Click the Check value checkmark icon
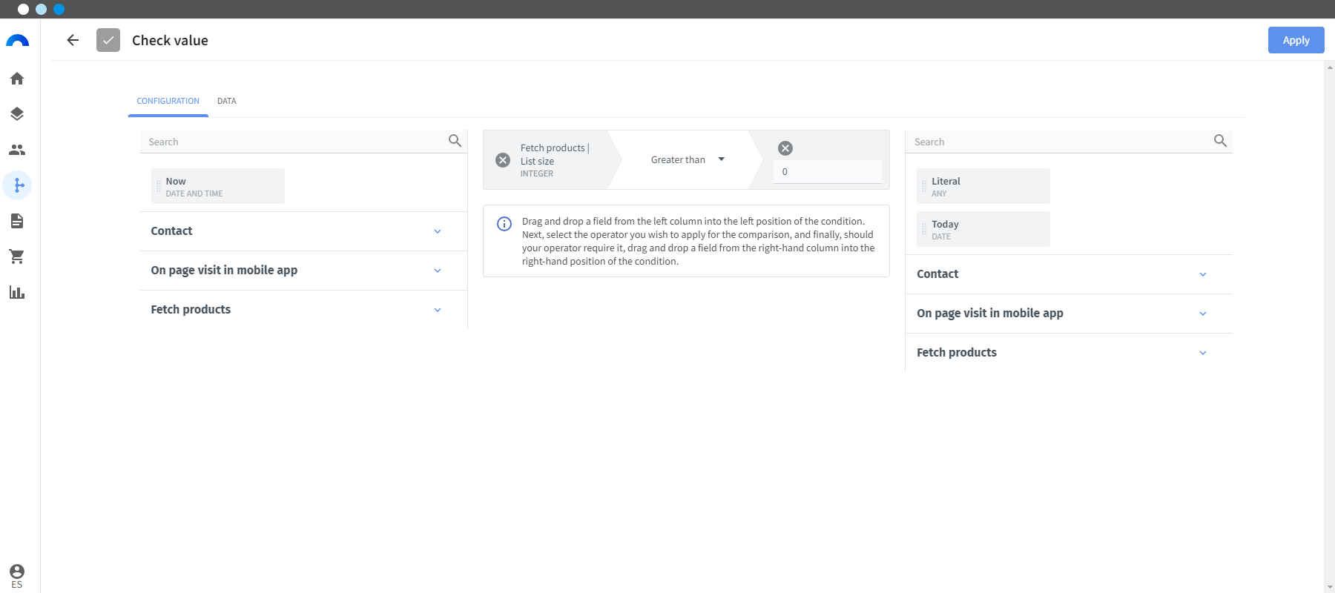 [108, 40]
